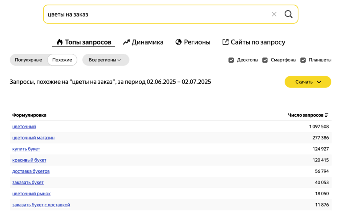This screenshot has width=349, height=211.
Task: Open the Динамика tab
Action: click(143, 42)
